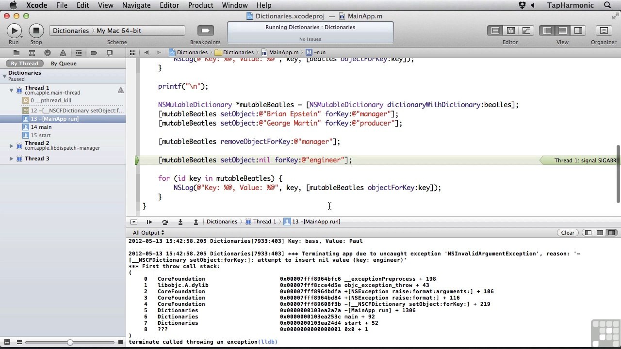Viewport: 621px width, 349px height.
Task: Collapse the Thread 1 disclosure triangle
Action: coord(11,90)
